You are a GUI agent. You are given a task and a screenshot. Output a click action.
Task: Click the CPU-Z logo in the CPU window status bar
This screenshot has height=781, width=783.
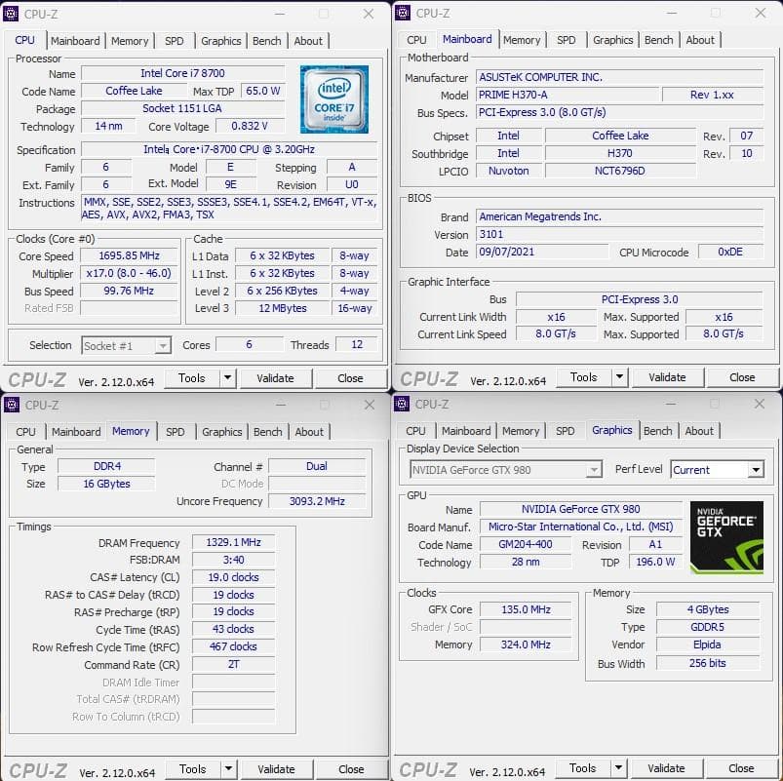(x=39, y=378)
